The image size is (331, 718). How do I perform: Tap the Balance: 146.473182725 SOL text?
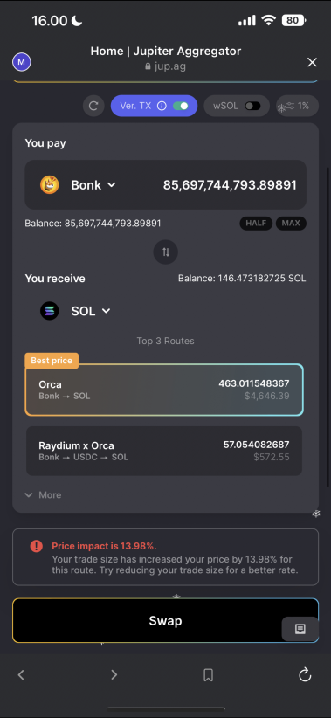pyautogui.click(x=242, y=279)
